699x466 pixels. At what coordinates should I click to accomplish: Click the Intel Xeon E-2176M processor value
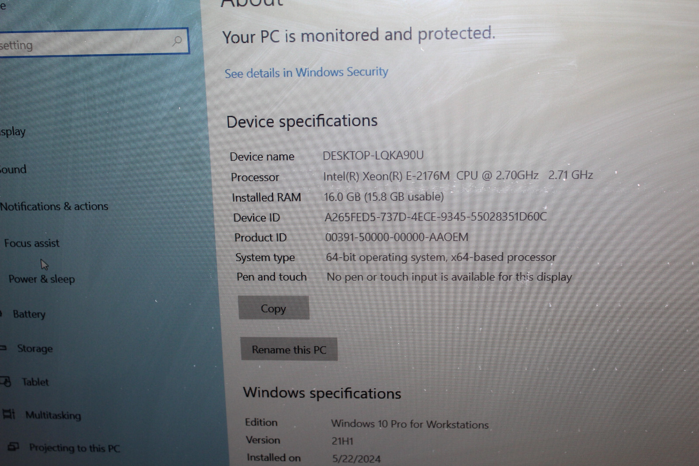coord(458,176)
